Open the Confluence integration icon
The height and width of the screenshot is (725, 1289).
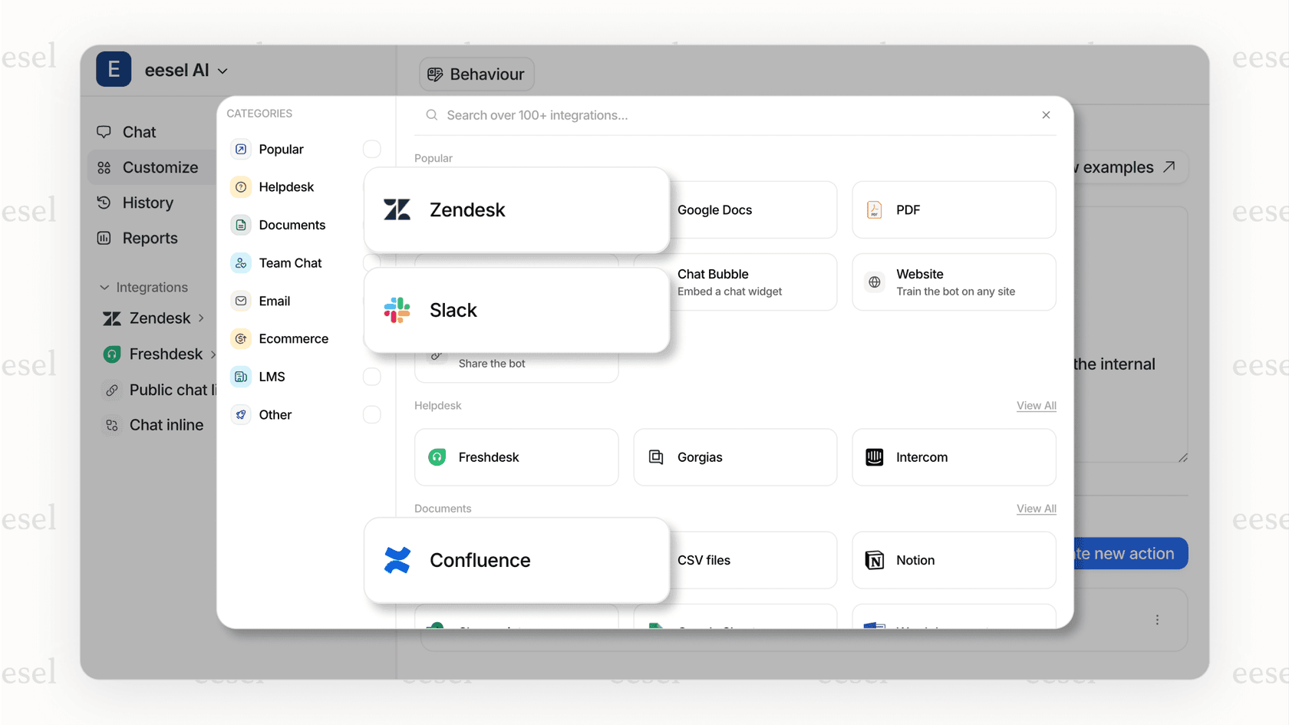[x=397, y=560]
